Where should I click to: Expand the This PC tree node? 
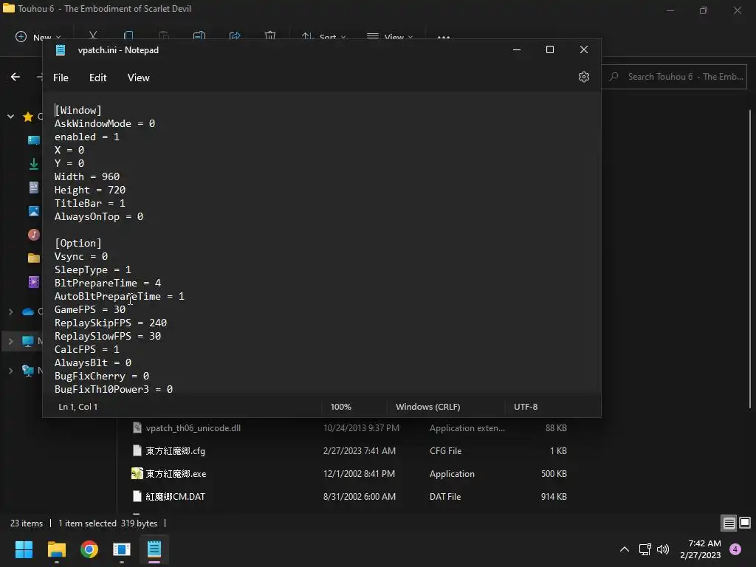point(10,341)
